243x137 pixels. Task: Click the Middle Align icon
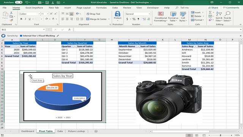(x=67, y=14)
